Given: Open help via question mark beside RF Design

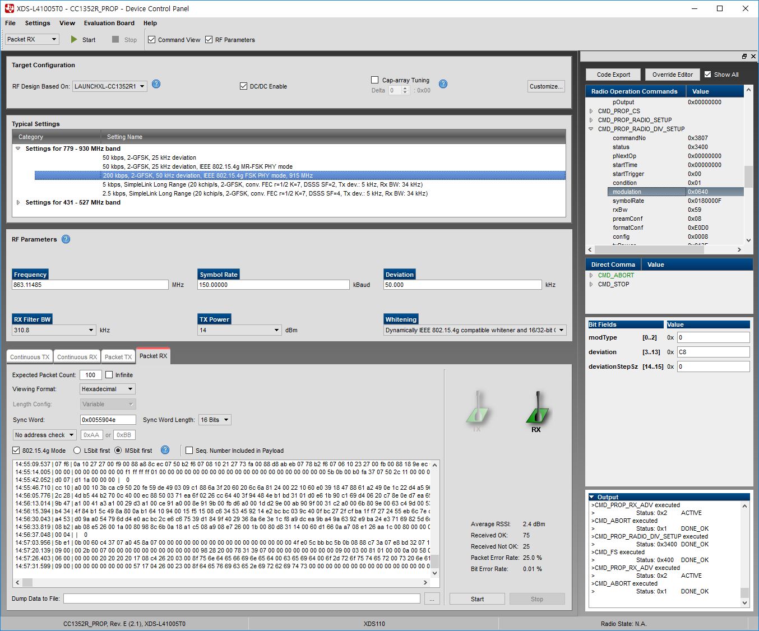Looking at the screenshot, I should (156, 83).
